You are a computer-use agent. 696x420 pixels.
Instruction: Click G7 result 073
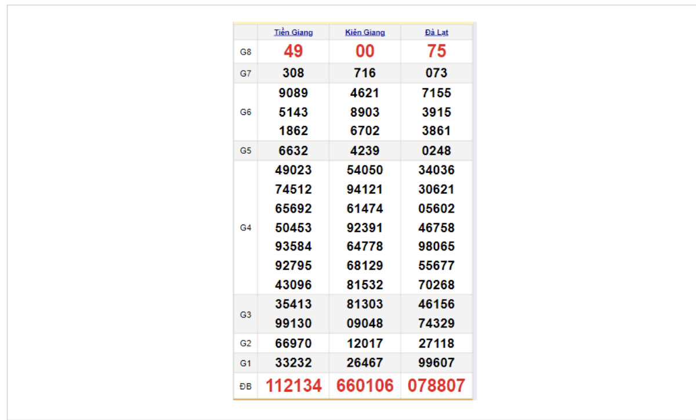click(x=436, y=73)
